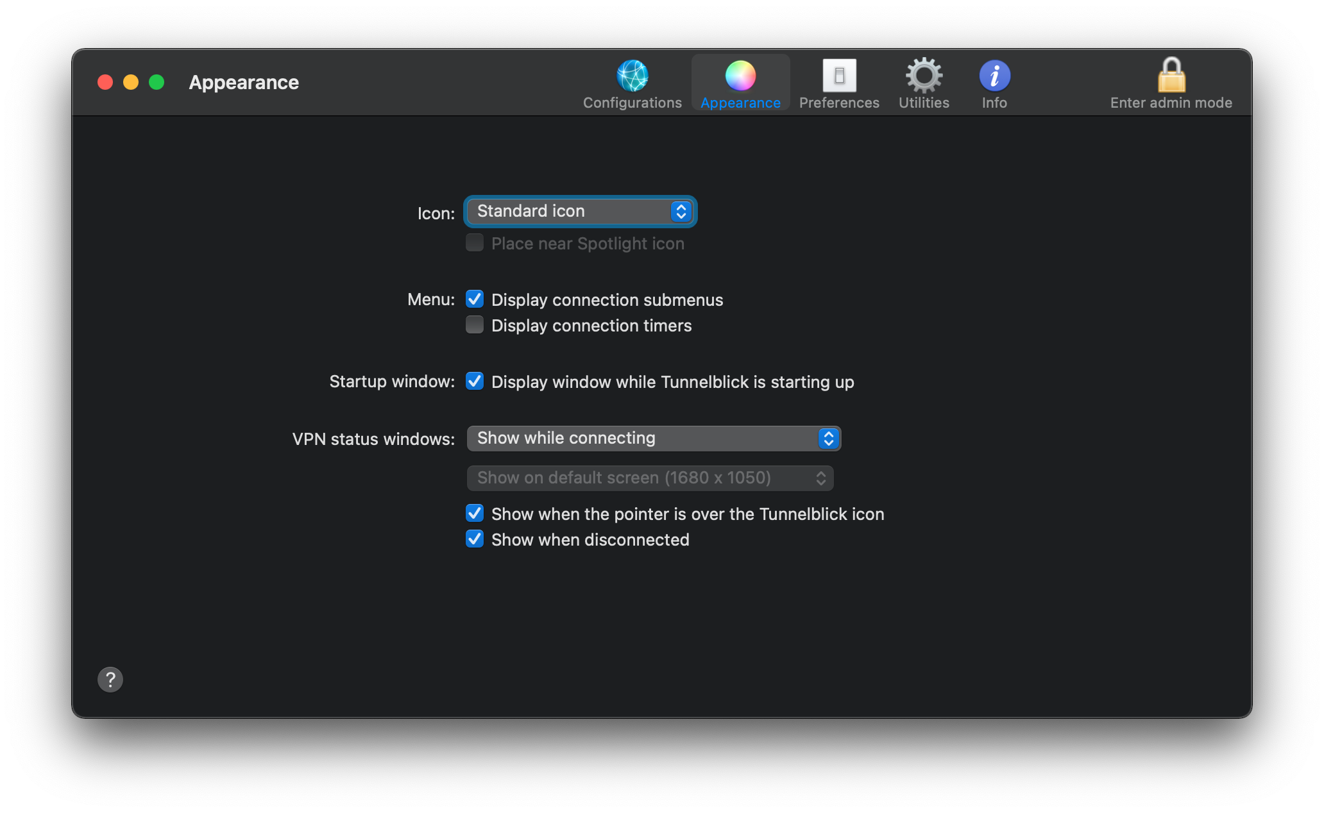Click the Enter admin mode text

(1171, 103)
